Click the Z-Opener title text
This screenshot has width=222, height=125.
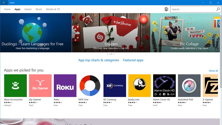click(x=208, y=99)
